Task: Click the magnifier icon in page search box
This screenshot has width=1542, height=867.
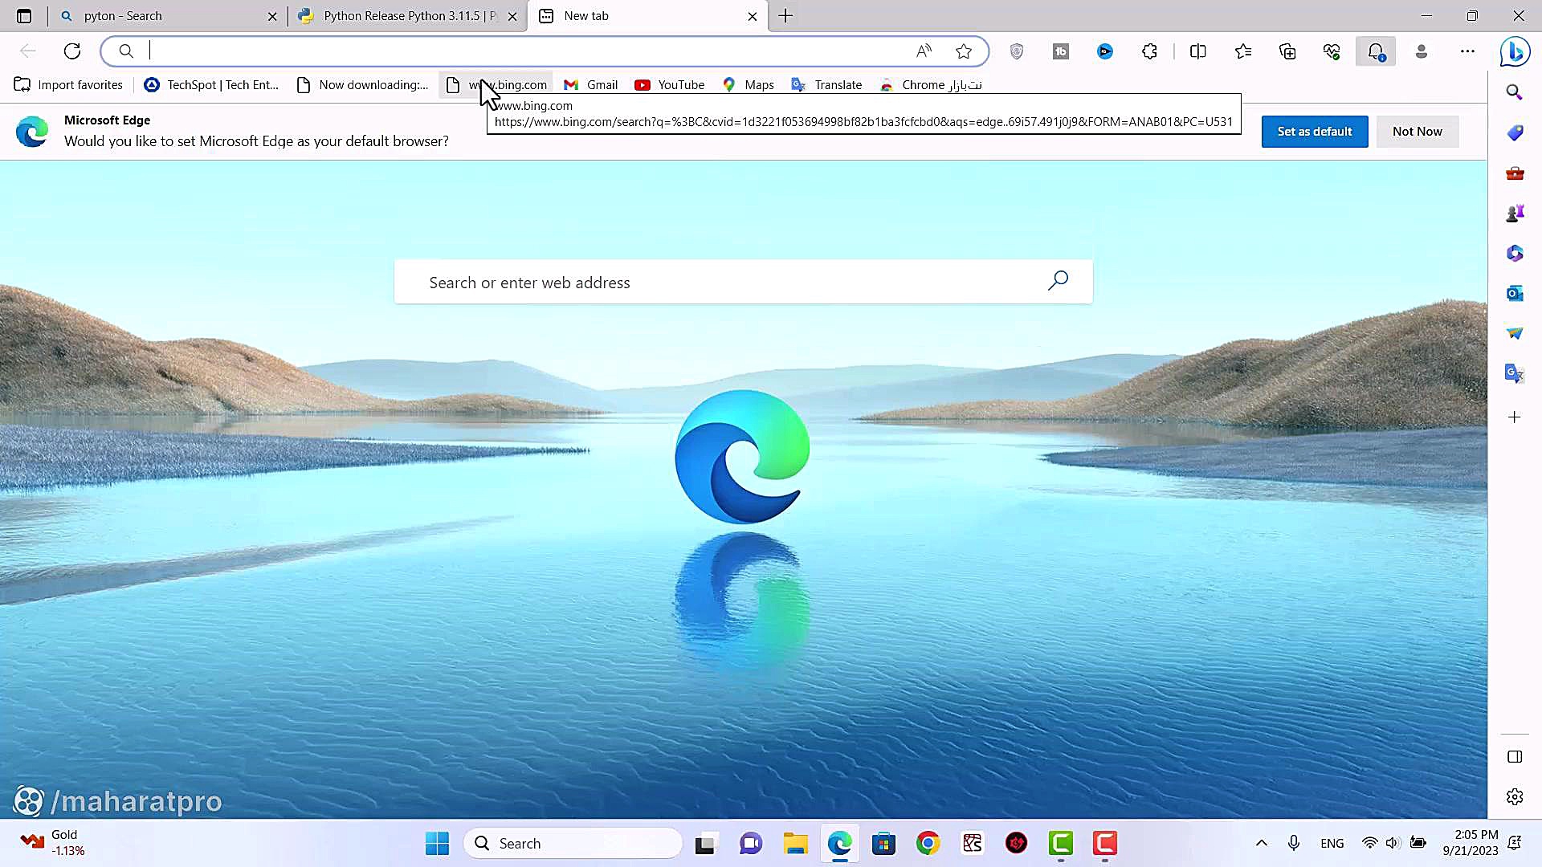Action: click(x=1058, y=281)
